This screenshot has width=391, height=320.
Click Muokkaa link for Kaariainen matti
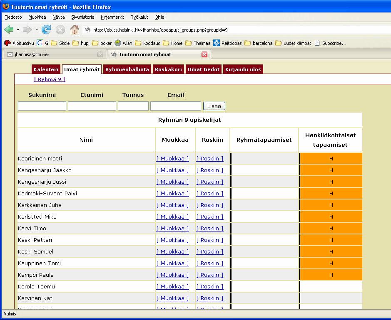tap(172, 158)
